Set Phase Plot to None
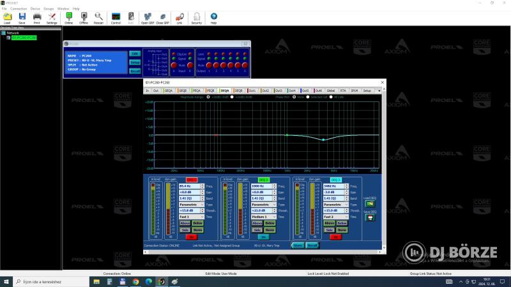Image resolution: width=511 pixels, height=287 pixels. pyautogui.click(x=294, y=97)
